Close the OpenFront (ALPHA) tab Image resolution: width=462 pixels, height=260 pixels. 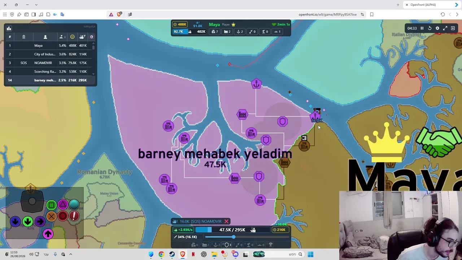tap(407, 5)
